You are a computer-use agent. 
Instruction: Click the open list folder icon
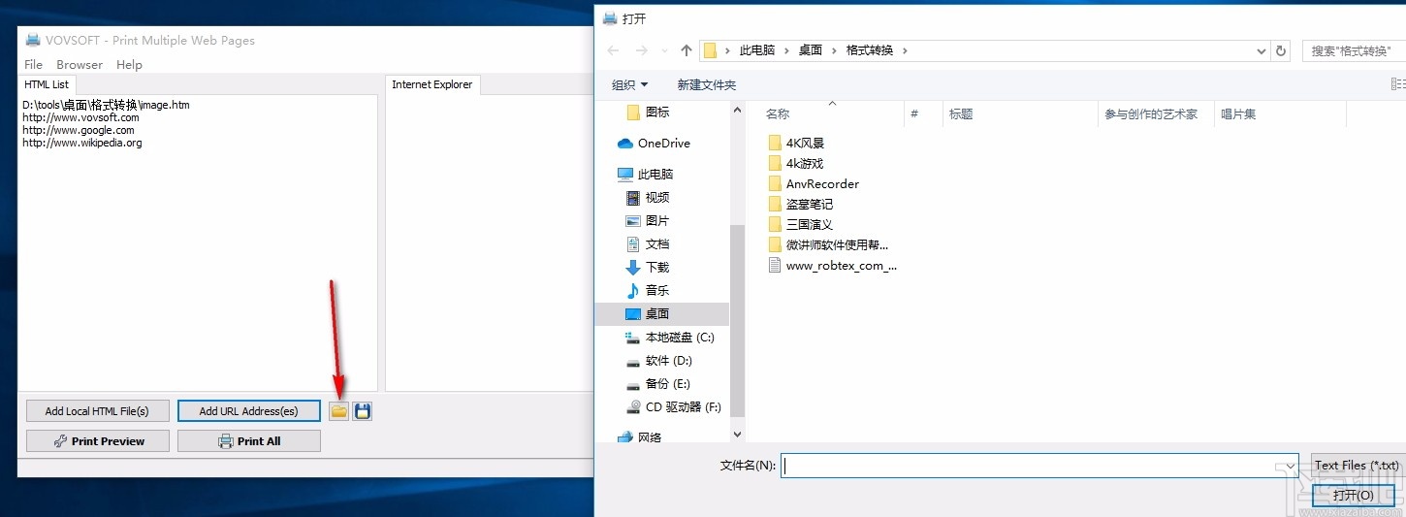pos(338,411)
